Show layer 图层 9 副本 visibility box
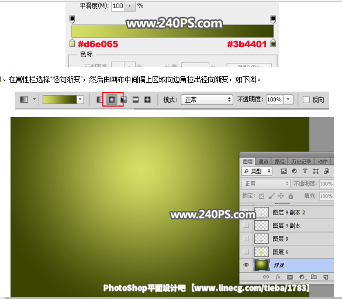 [246, 225]
